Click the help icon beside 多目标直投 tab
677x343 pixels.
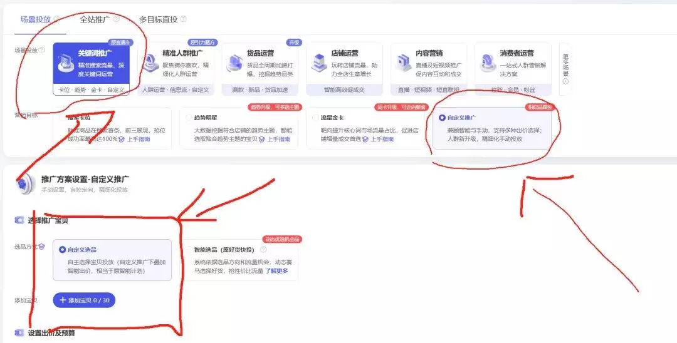(184, 19)
